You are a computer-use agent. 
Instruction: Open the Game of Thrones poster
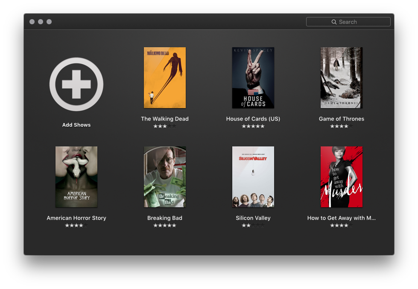[x=342, y=77]
